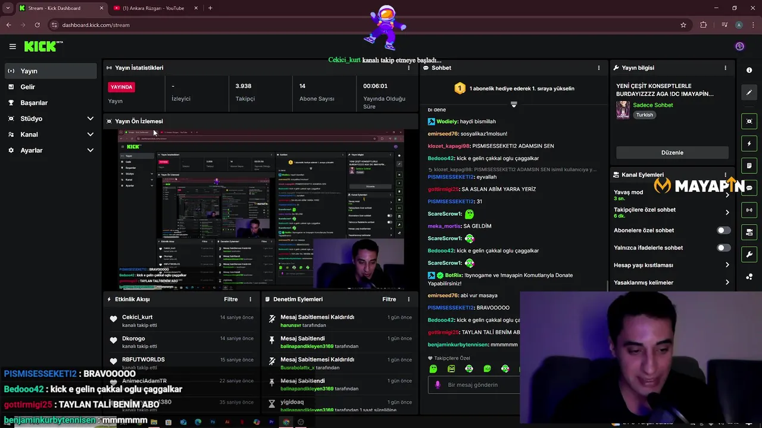Image resolution: width=762 pixels, height=428 pixels.
Task: Open Sohbet panel three-dot menu
Action: click(599, 68)
